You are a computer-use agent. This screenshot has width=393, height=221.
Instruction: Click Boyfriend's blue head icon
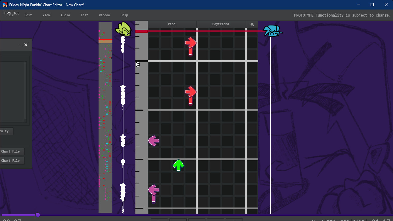pyautogui.click(x=272, y=31)
